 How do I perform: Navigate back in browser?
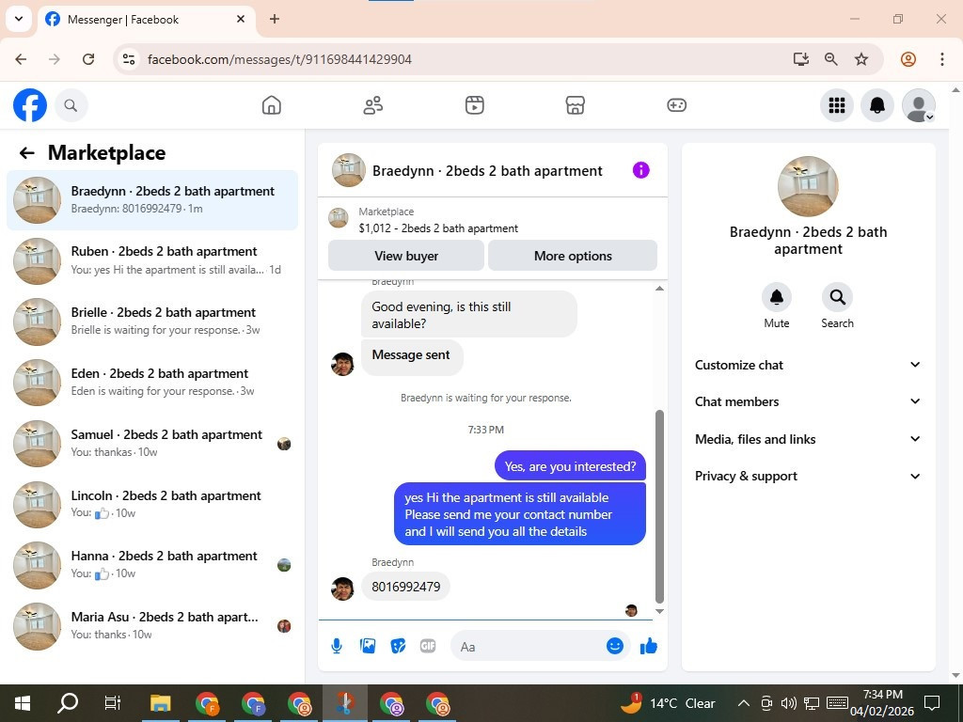click(21, 59)
